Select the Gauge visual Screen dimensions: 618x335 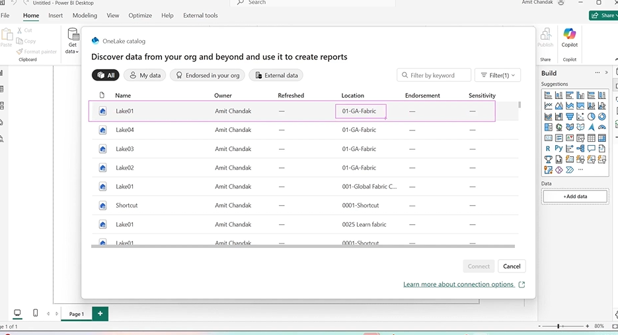pos(602,127)
